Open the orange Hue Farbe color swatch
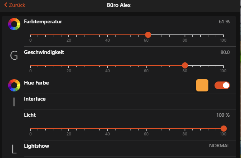Screen dimensions: 241x158 (x=202, y=85)
